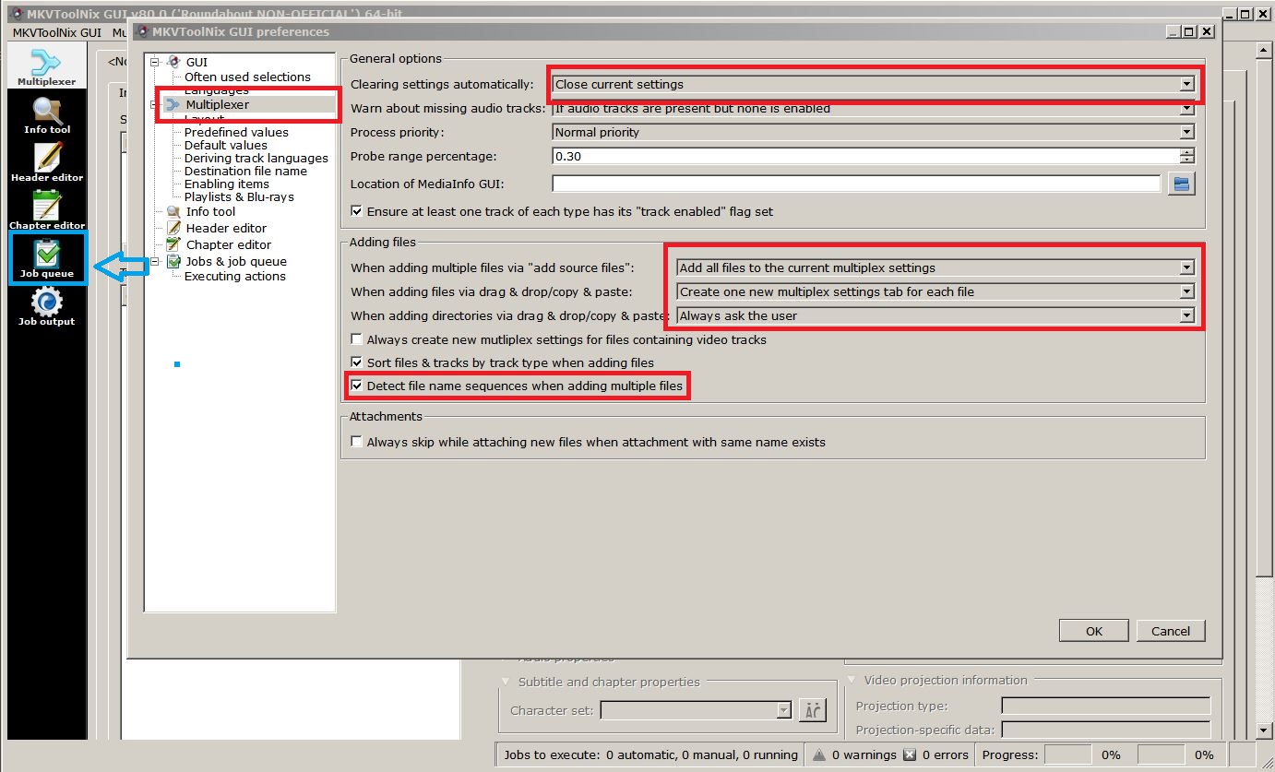
Task: Open the Chapter editor in sidebar
Action: pos(47,211)
